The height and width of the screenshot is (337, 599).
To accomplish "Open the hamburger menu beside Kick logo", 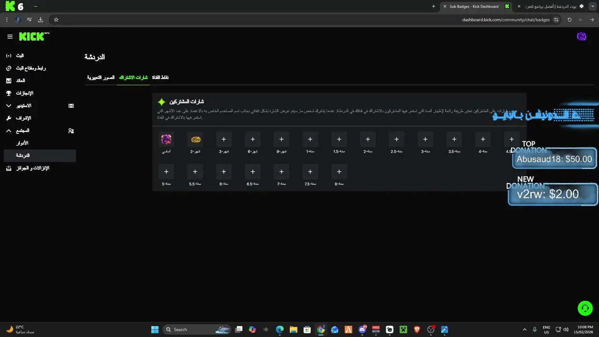I will coord(10,37).
